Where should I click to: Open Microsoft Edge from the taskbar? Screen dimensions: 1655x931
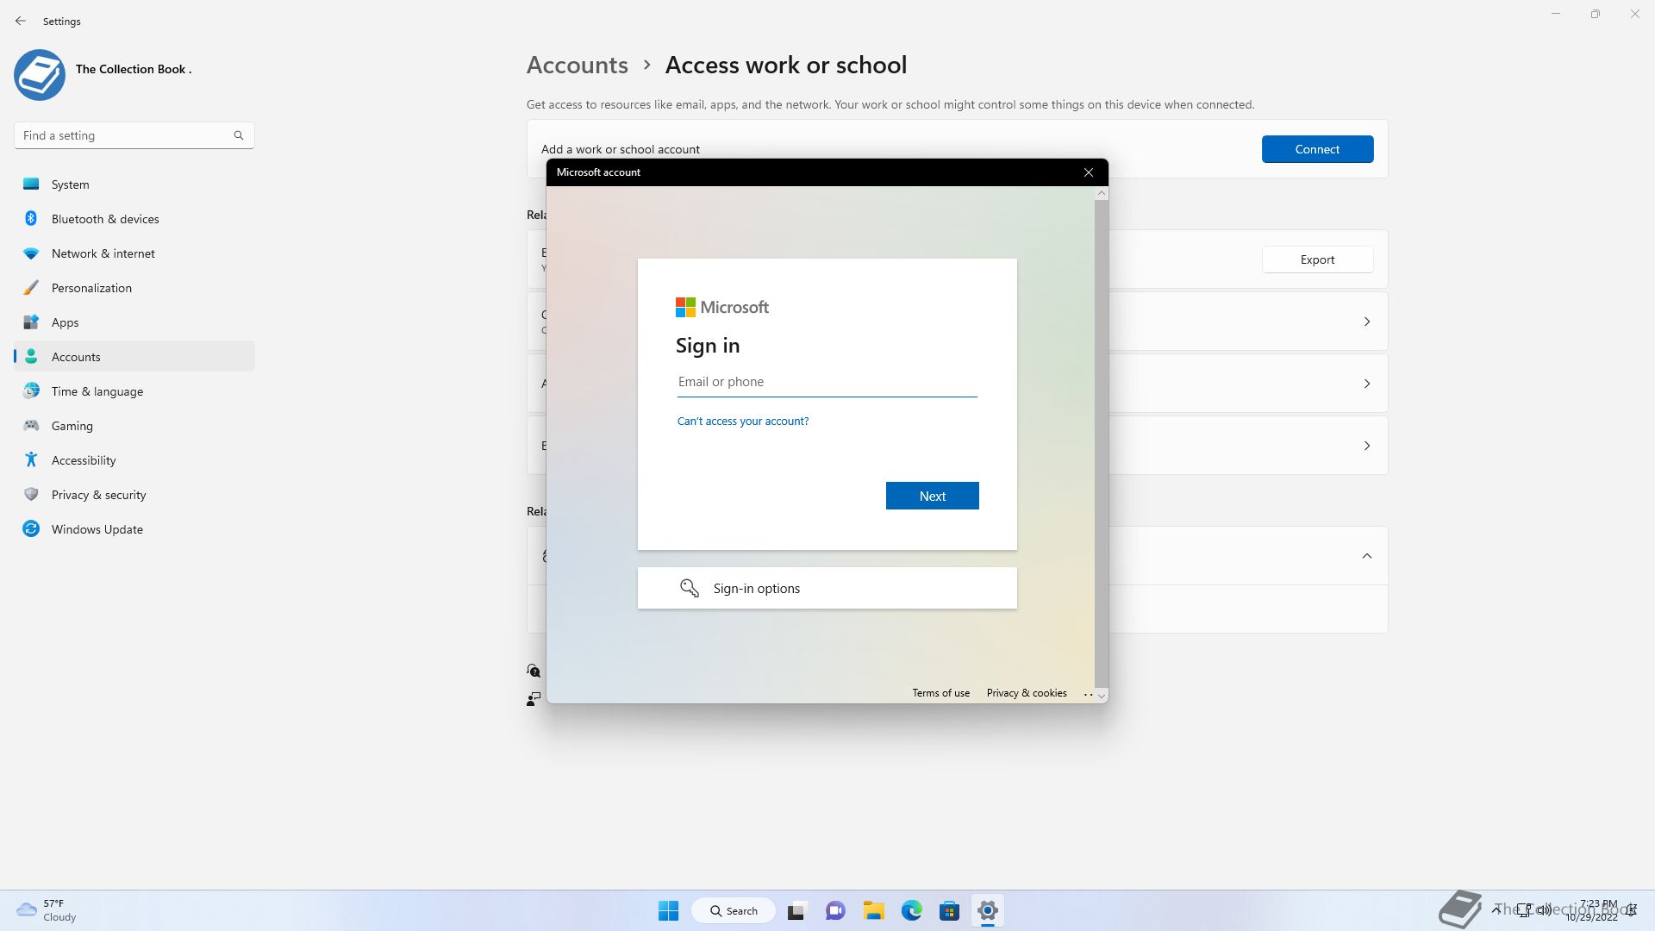pos(911,910)
